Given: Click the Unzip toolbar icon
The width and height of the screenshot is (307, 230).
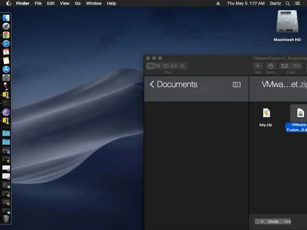Looking at the screenshot, I should [271, 66].
